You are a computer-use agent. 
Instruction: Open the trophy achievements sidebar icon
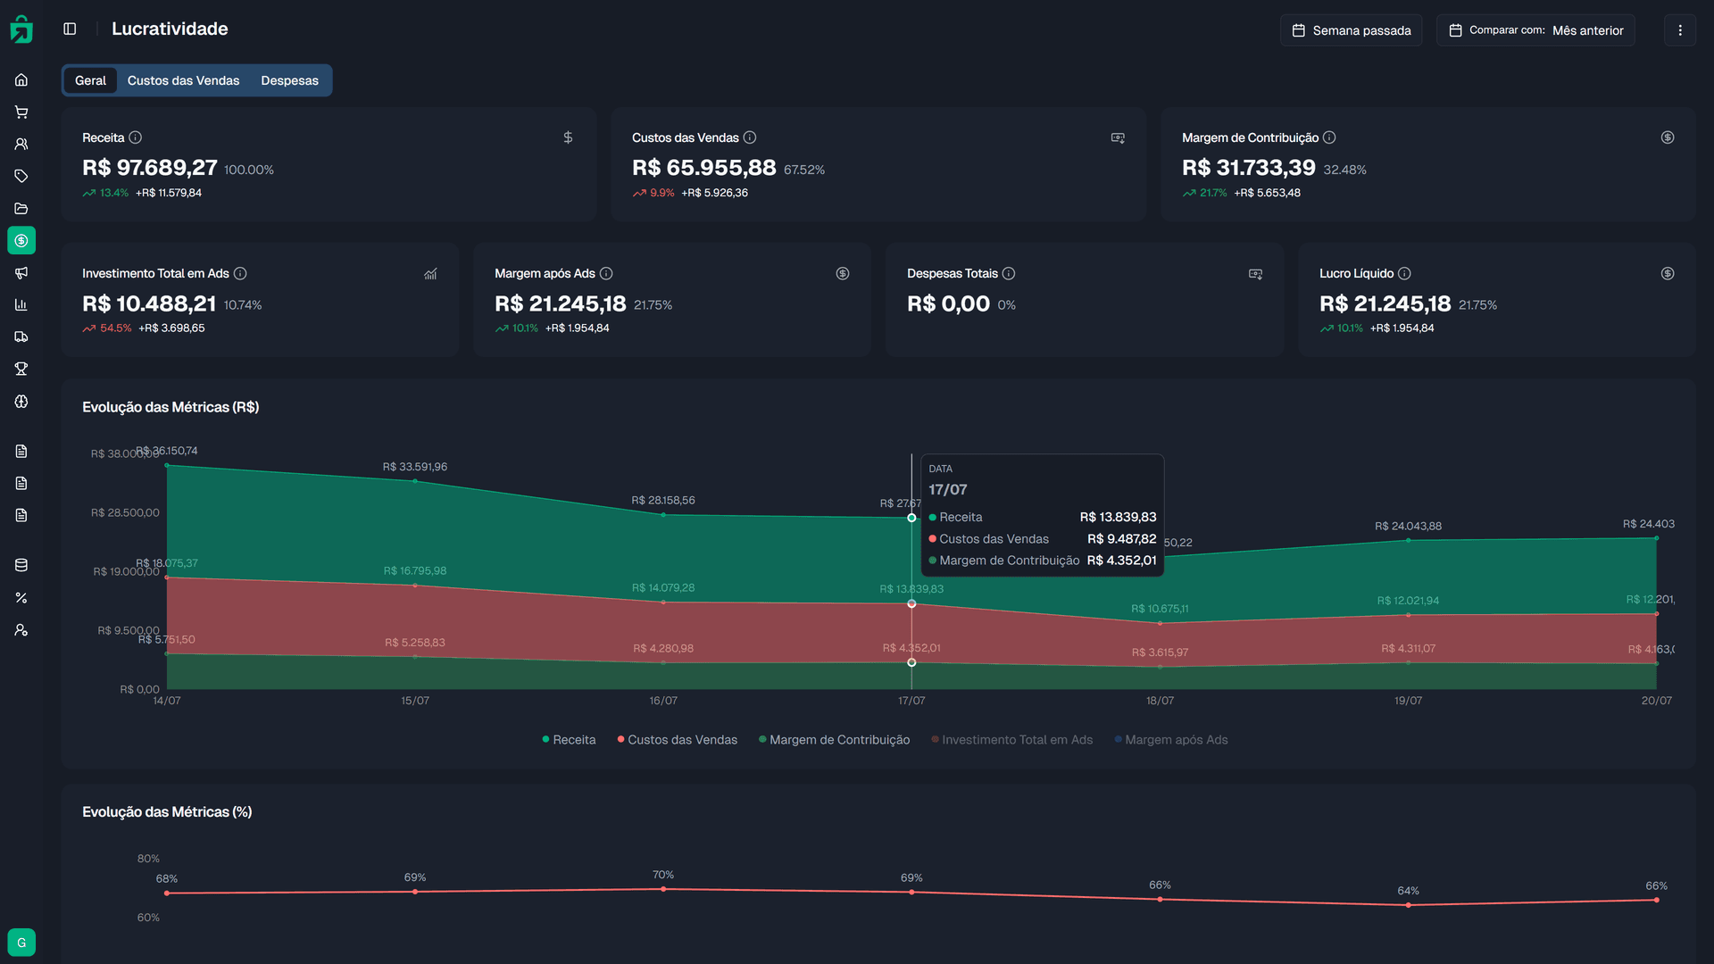[21, 369]
